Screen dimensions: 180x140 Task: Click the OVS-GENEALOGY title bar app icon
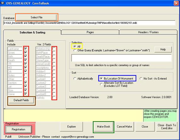[x=3, y=3]
